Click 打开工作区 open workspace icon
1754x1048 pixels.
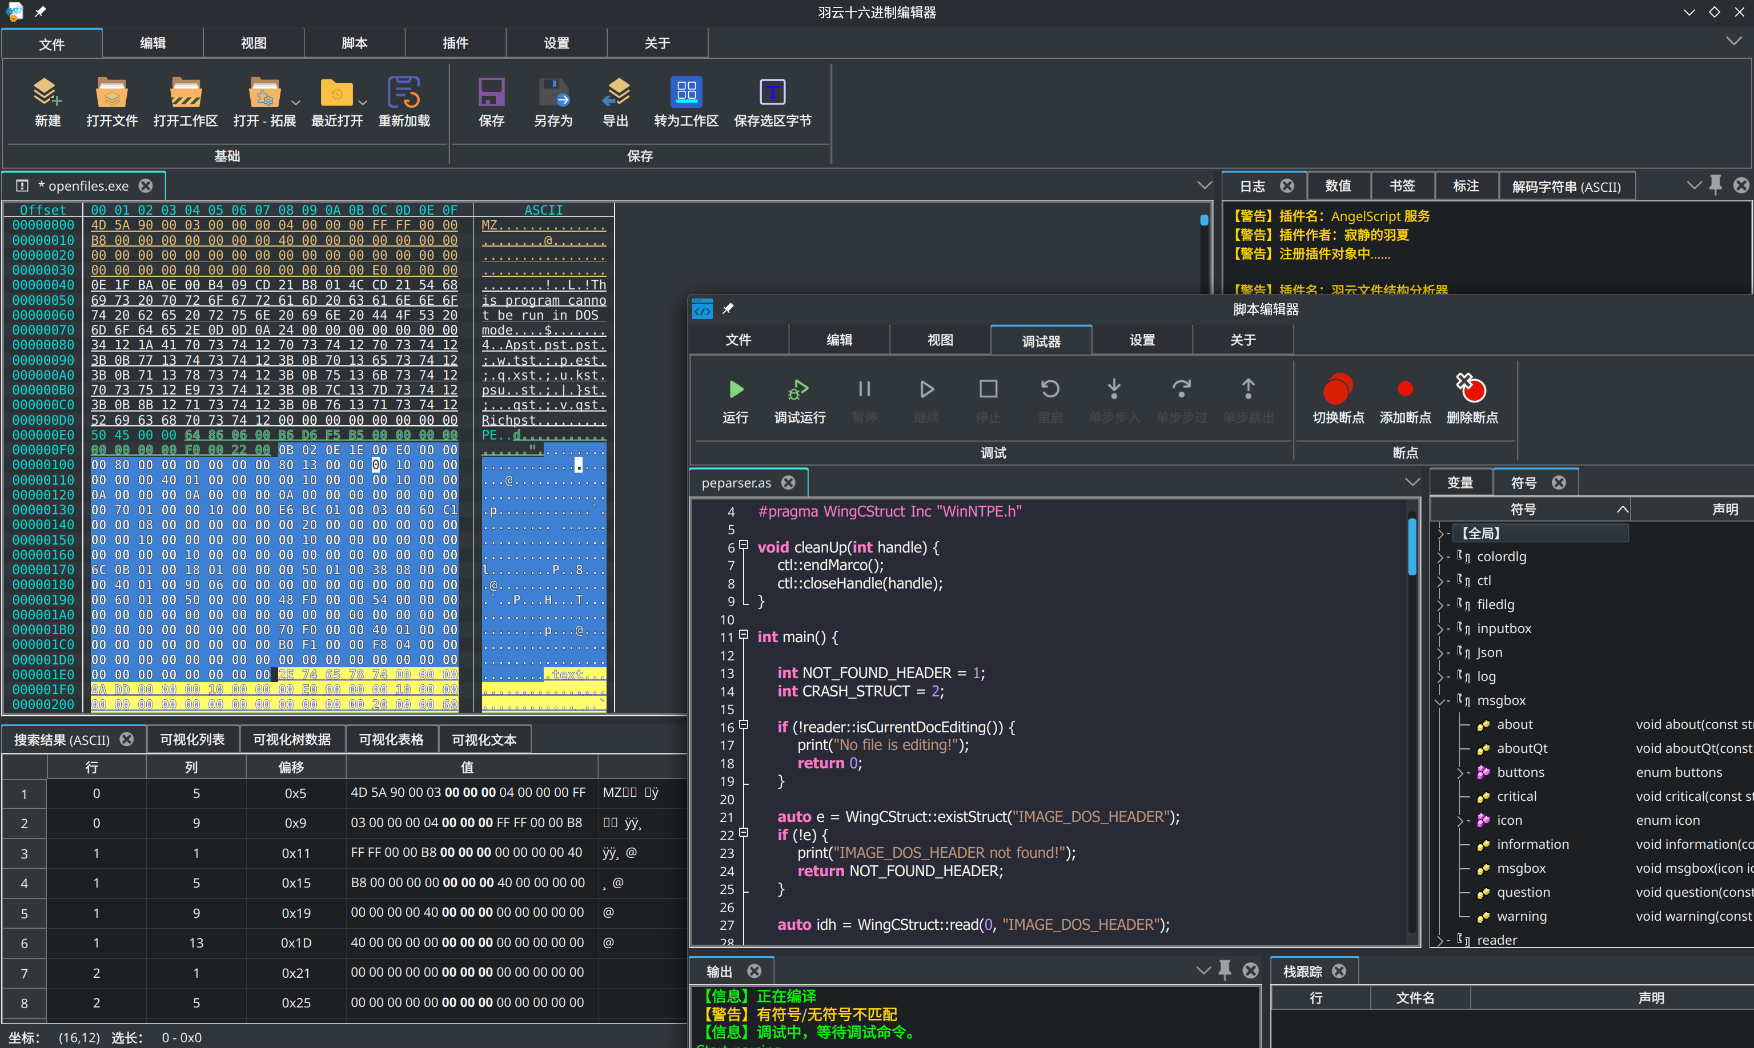[x=185, y=92]
